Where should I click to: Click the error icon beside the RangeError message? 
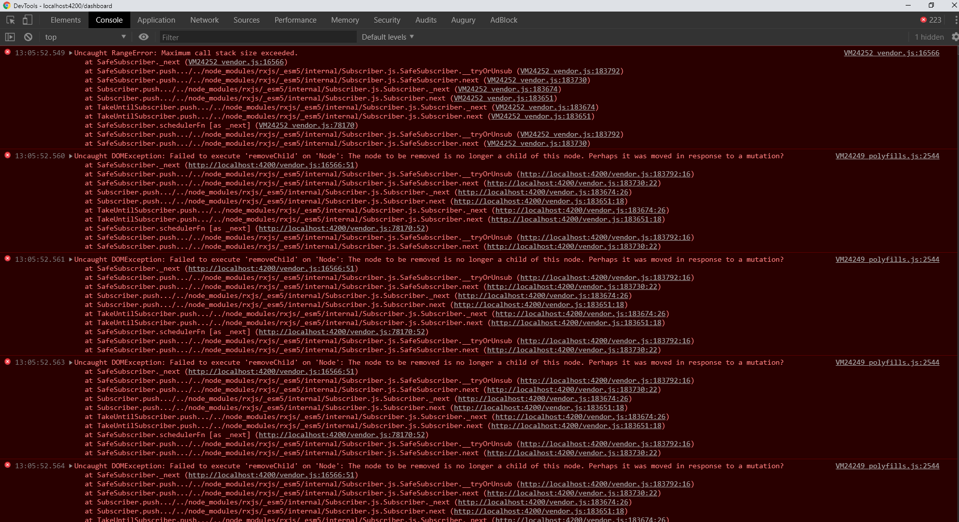point(7,52)
